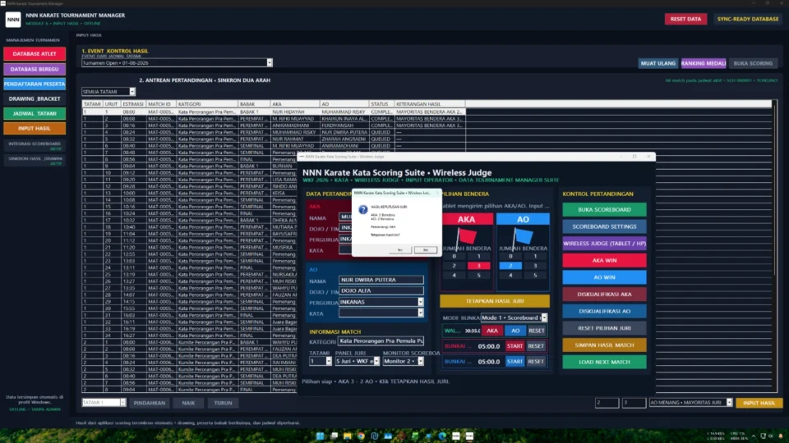
Task: Click No in the jury decision dialog
Action: click(425, 249)
